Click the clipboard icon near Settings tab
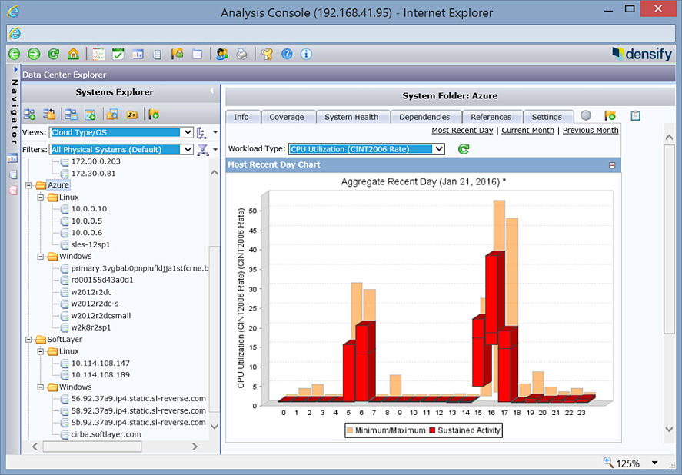This screenshot has height=475, width=682. click(x=635, y=115)
